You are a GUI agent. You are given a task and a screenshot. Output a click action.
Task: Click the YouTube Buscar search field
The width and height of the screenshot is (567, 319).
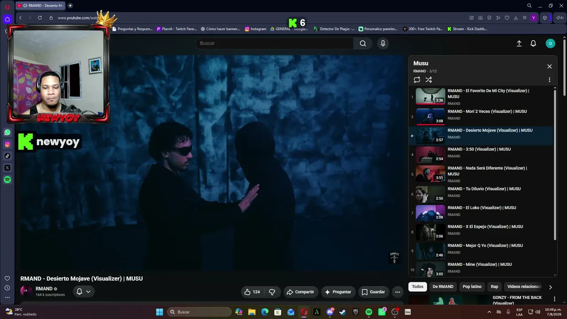(x=275, y=43)
